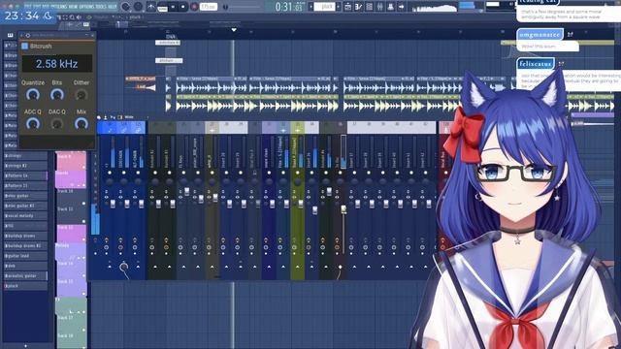621x349 pixels.
Task: Select the vocal melody pattern
Action: point(25,215)
